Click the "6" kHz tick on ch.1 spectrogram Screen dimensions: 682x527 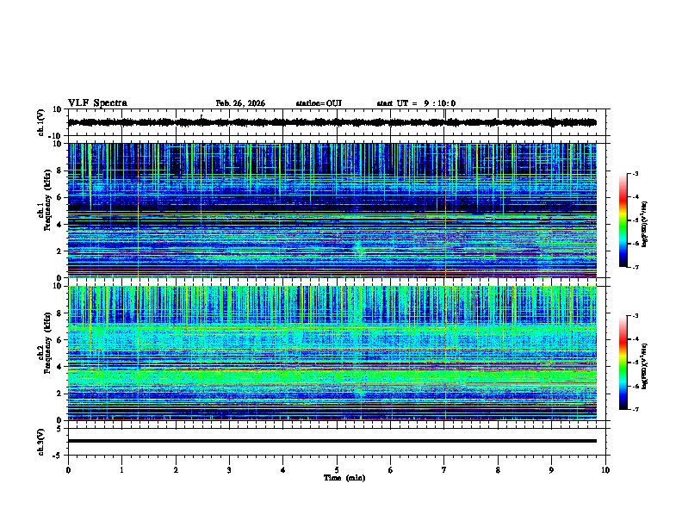tap(59, 197)
